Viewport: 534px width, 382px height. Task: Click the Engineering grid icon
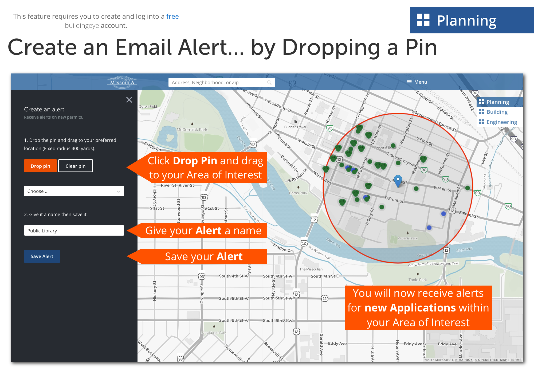coord(482,122)
